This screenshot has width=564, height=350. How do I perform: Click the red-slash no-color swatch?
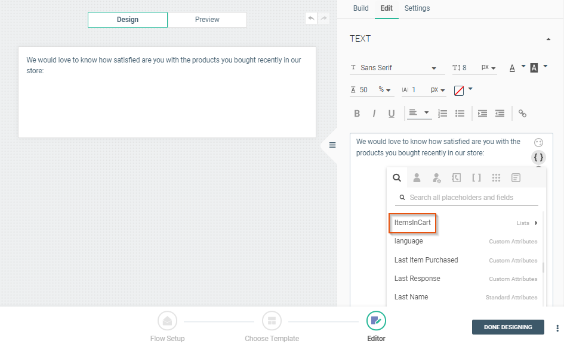click(x=459, y=90)
